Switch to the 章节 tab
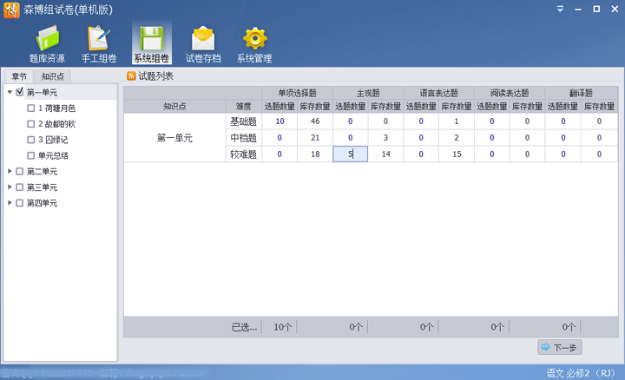The height and width of the screenshot is (380, 625). (x=19, y=76)
